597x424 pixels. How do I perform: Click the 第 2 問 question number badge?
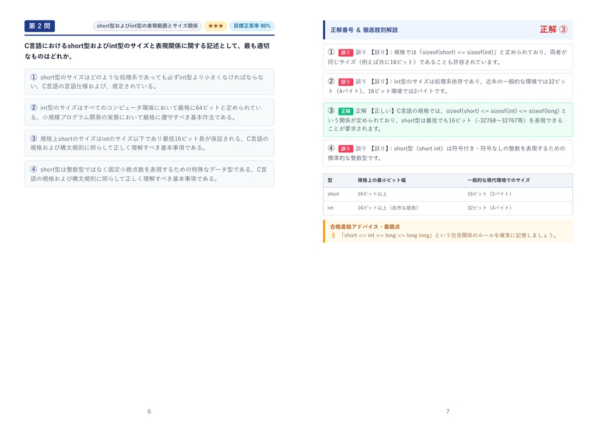(x=40, y=26)
